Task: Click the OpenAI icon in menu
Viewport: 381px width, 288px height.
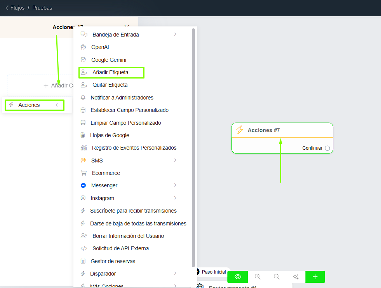Action: pos(83,47)
